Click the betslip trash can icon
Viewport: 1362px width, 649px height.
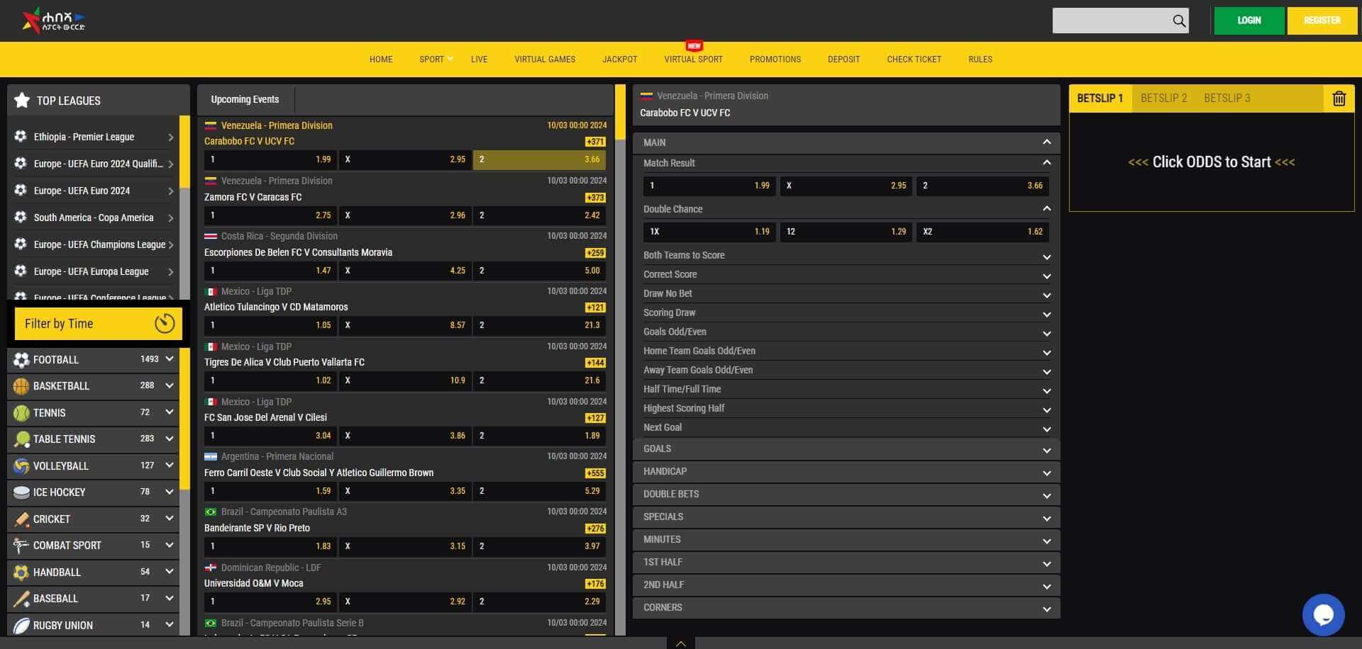(1339, 98)
